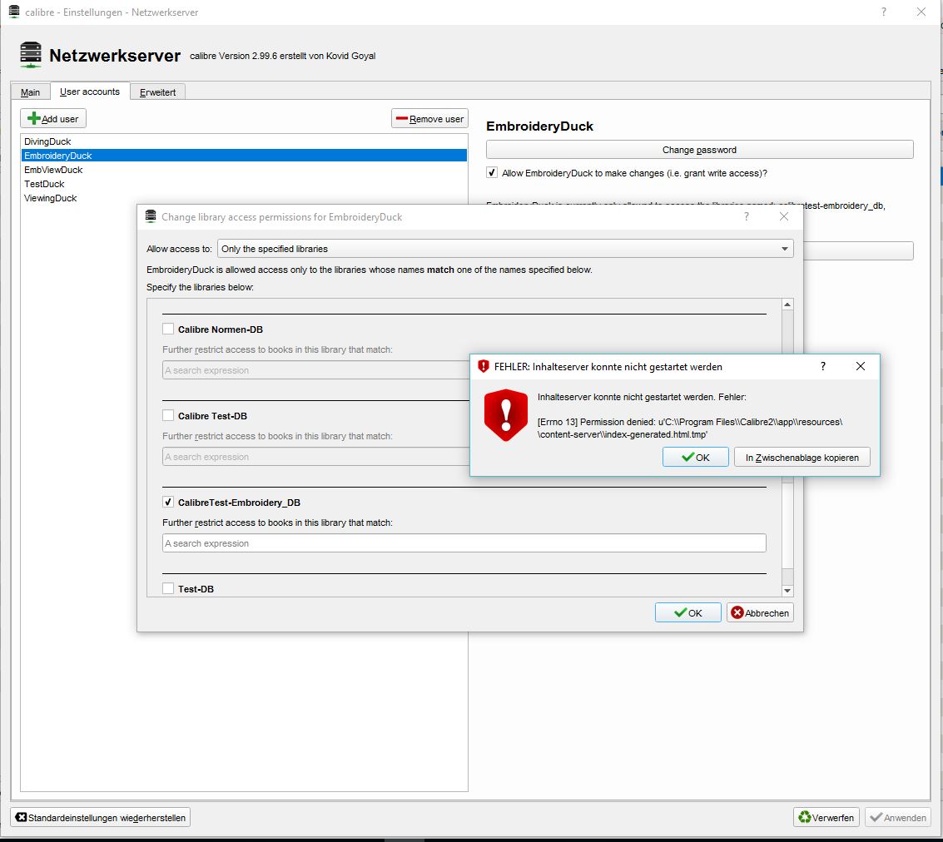Click calibre icon in permissions dialog title
The width and height of the screenshot is (943, 842).
click(151, 216)
